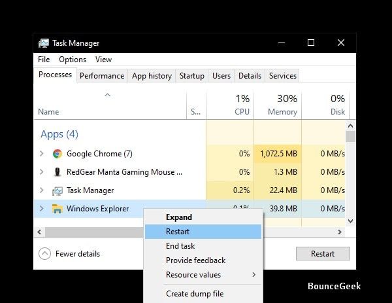Viewport: 392px width, 303px height.
Task: Maximize the Task Manager window
Action: (311, 43)
